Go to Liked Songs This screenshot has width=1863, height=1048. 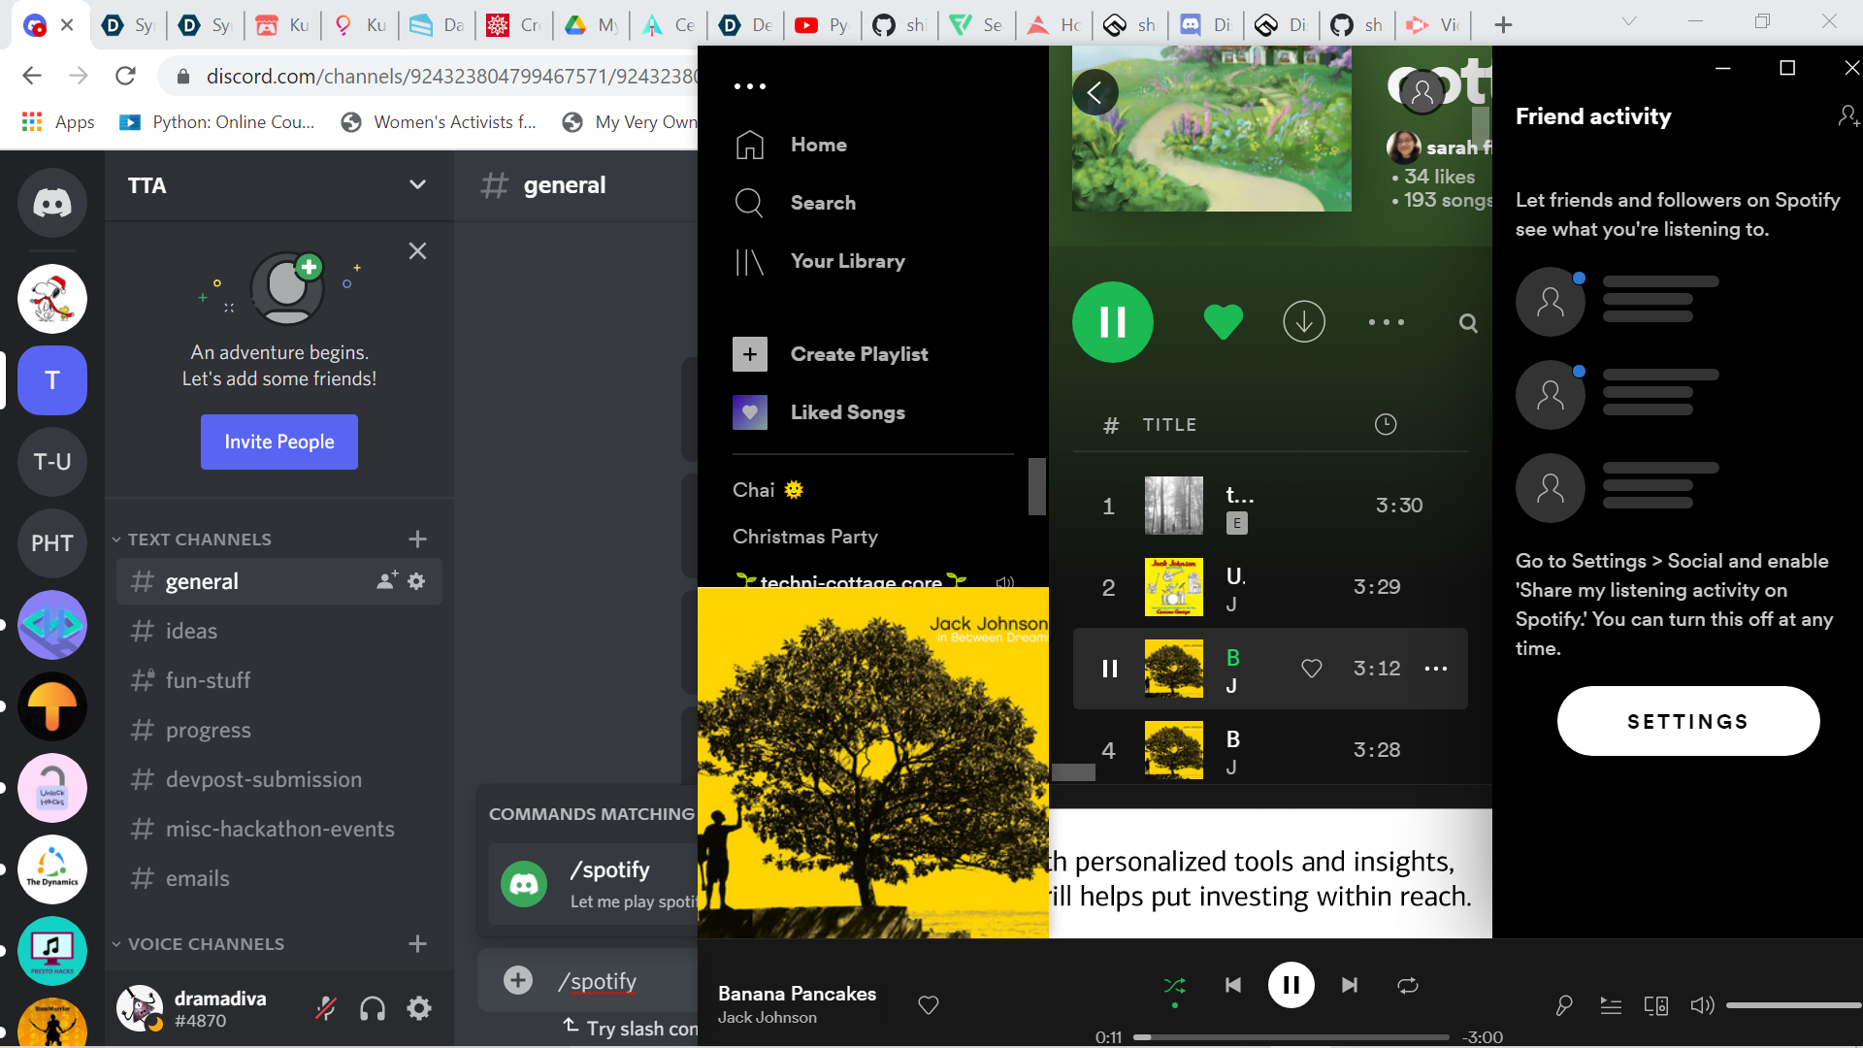pos(847,412)
